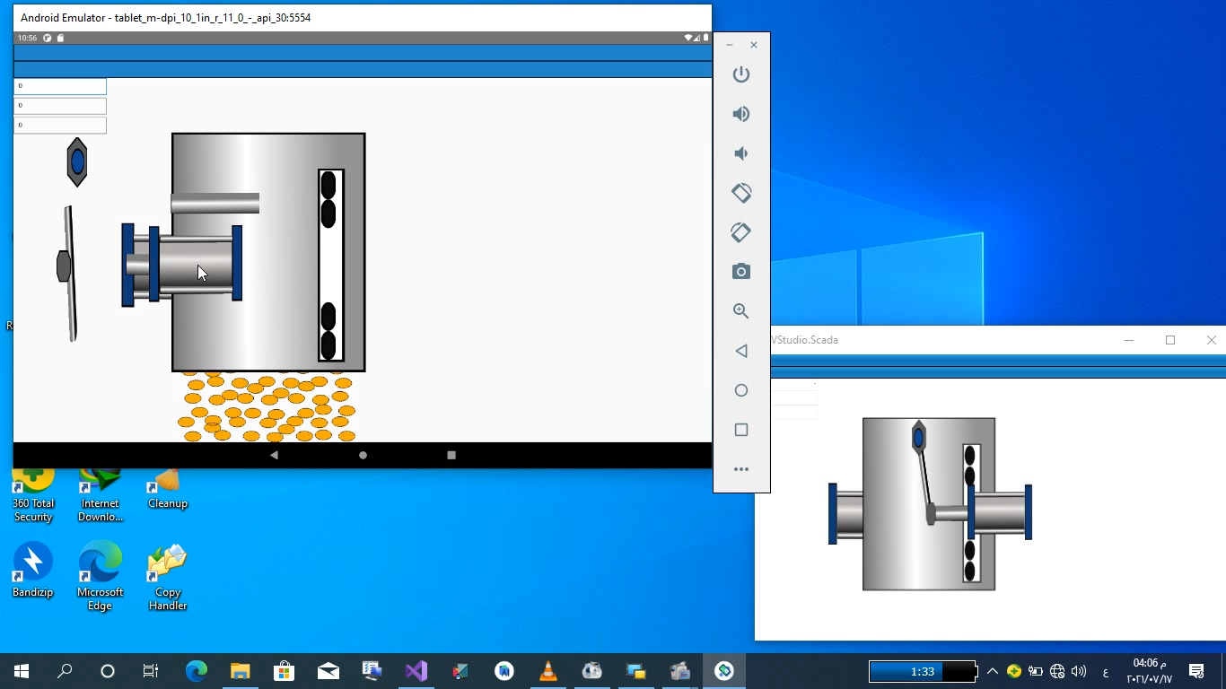Screen dimensions: 1226x689
Task: Click the Home circle in the emulator side toolbar
Action: click(x=741, y=390)
